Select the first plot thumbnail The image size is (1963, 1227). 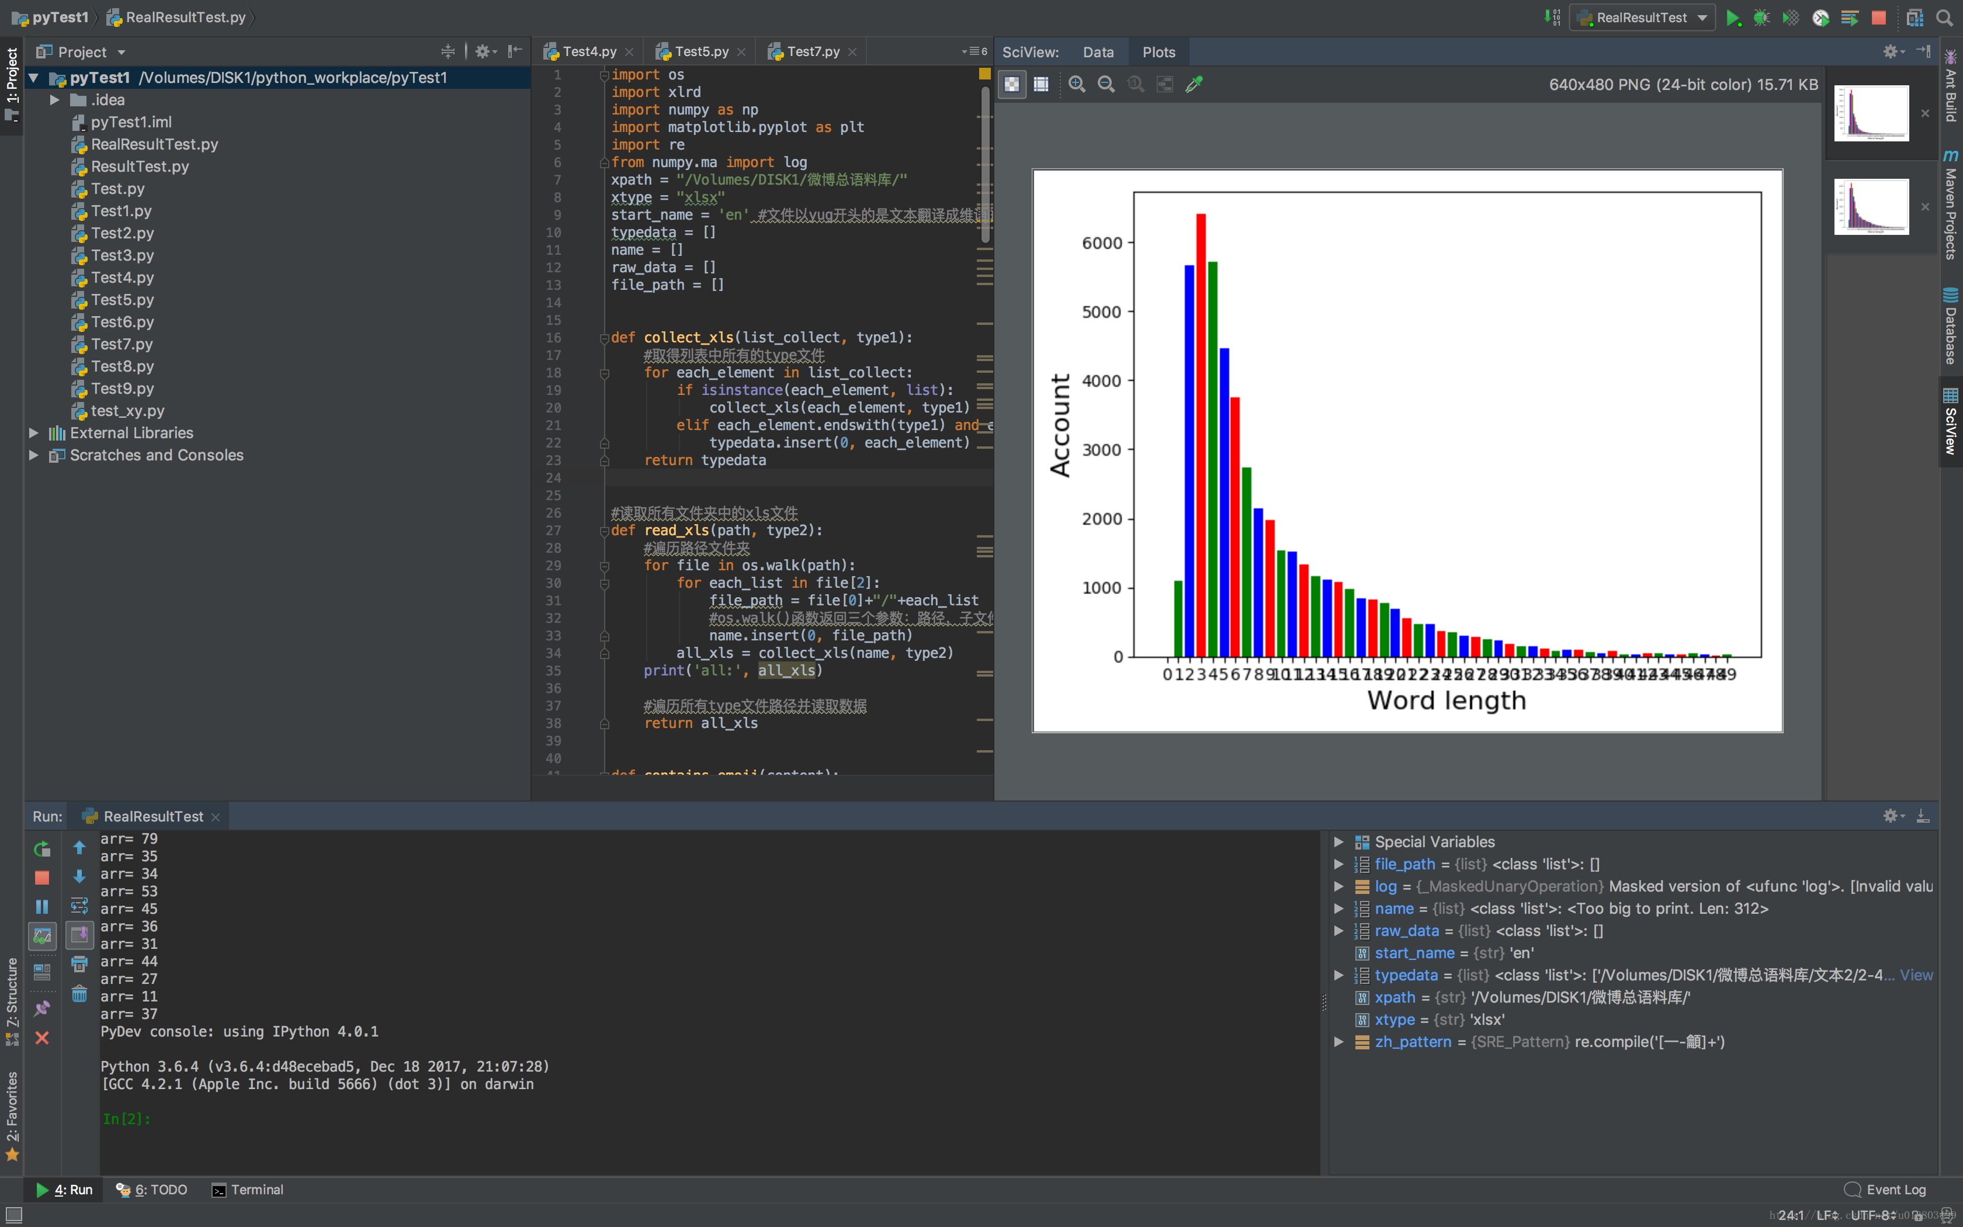(1871, 113)
